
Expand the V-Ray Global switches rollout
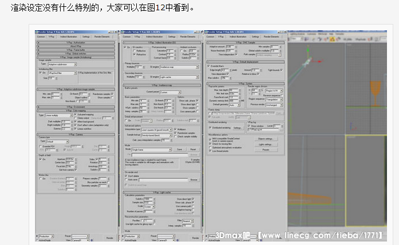click(76, 54)
